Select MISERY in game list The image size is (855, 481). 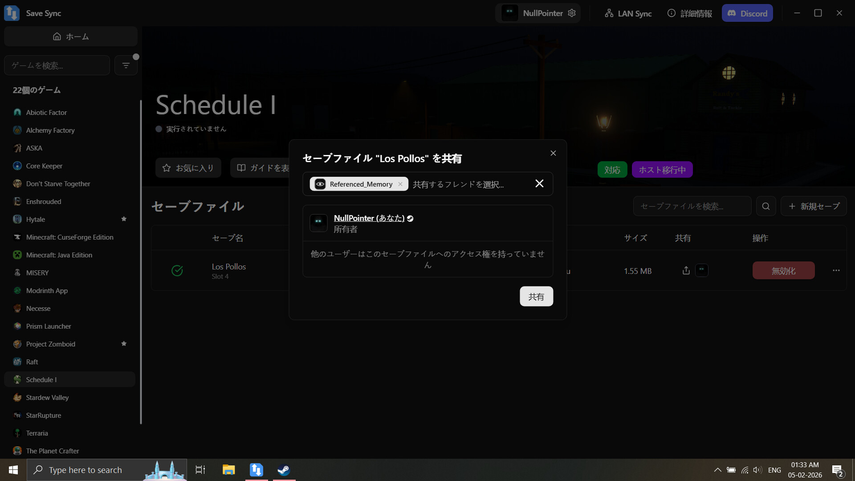coord(69,273)
